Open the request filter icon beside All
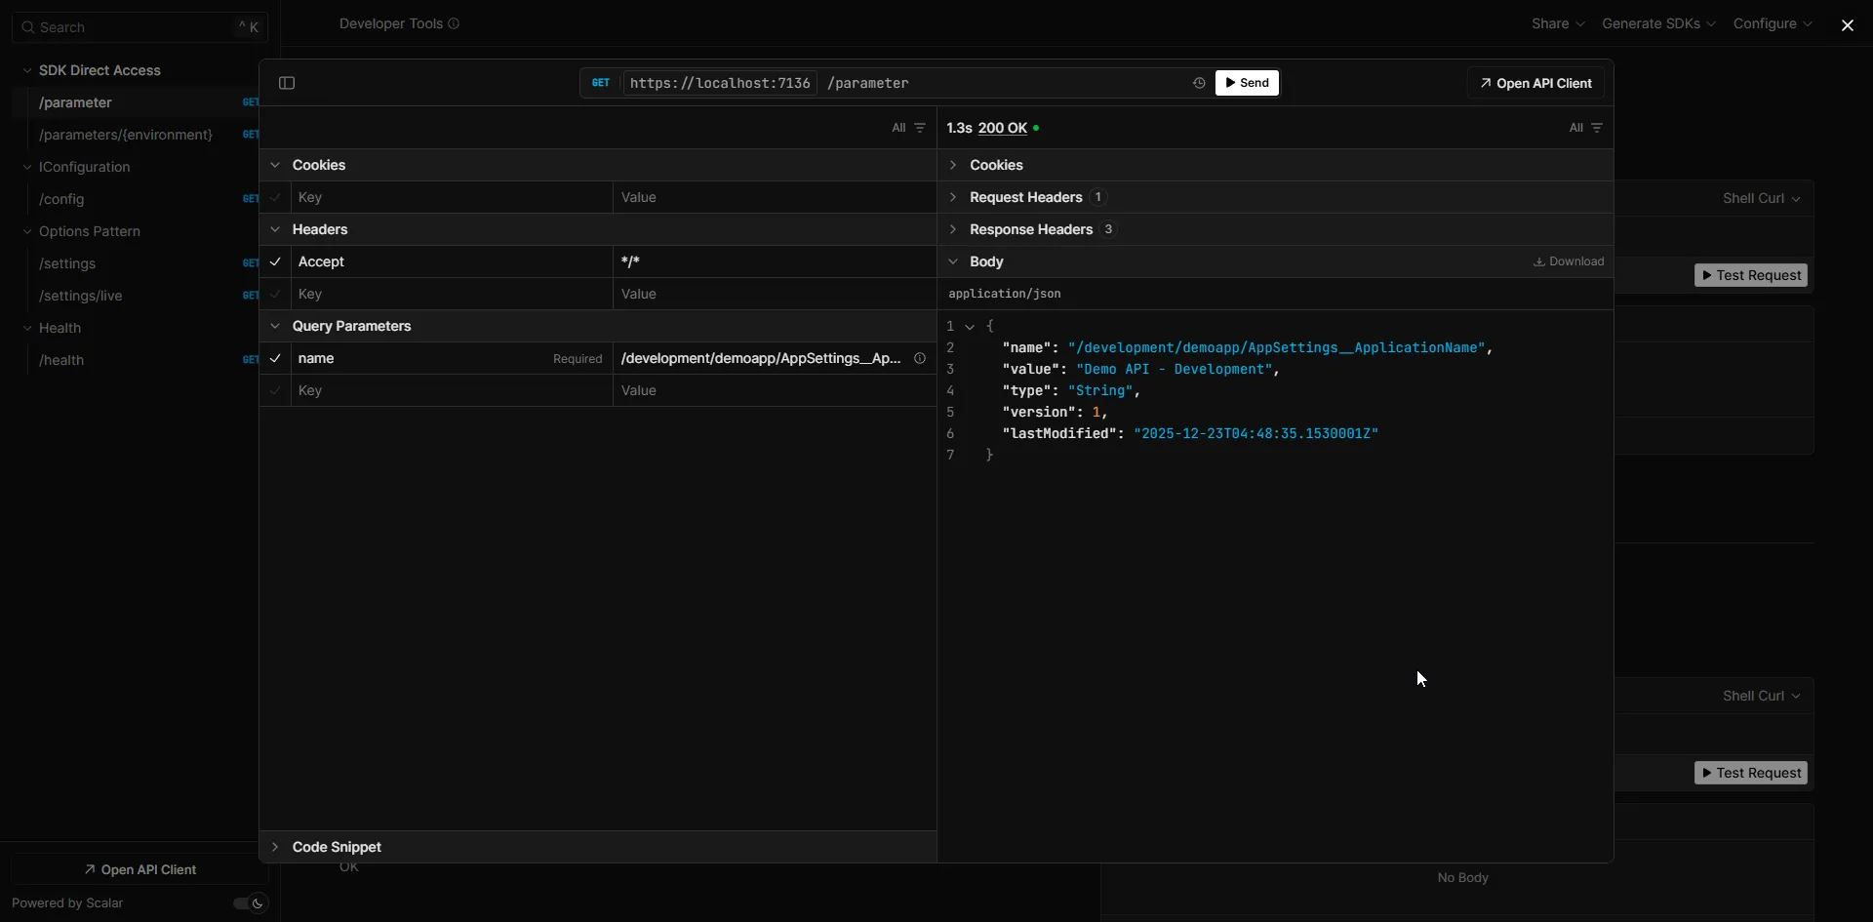1873x922 pixels. point(920,128)
